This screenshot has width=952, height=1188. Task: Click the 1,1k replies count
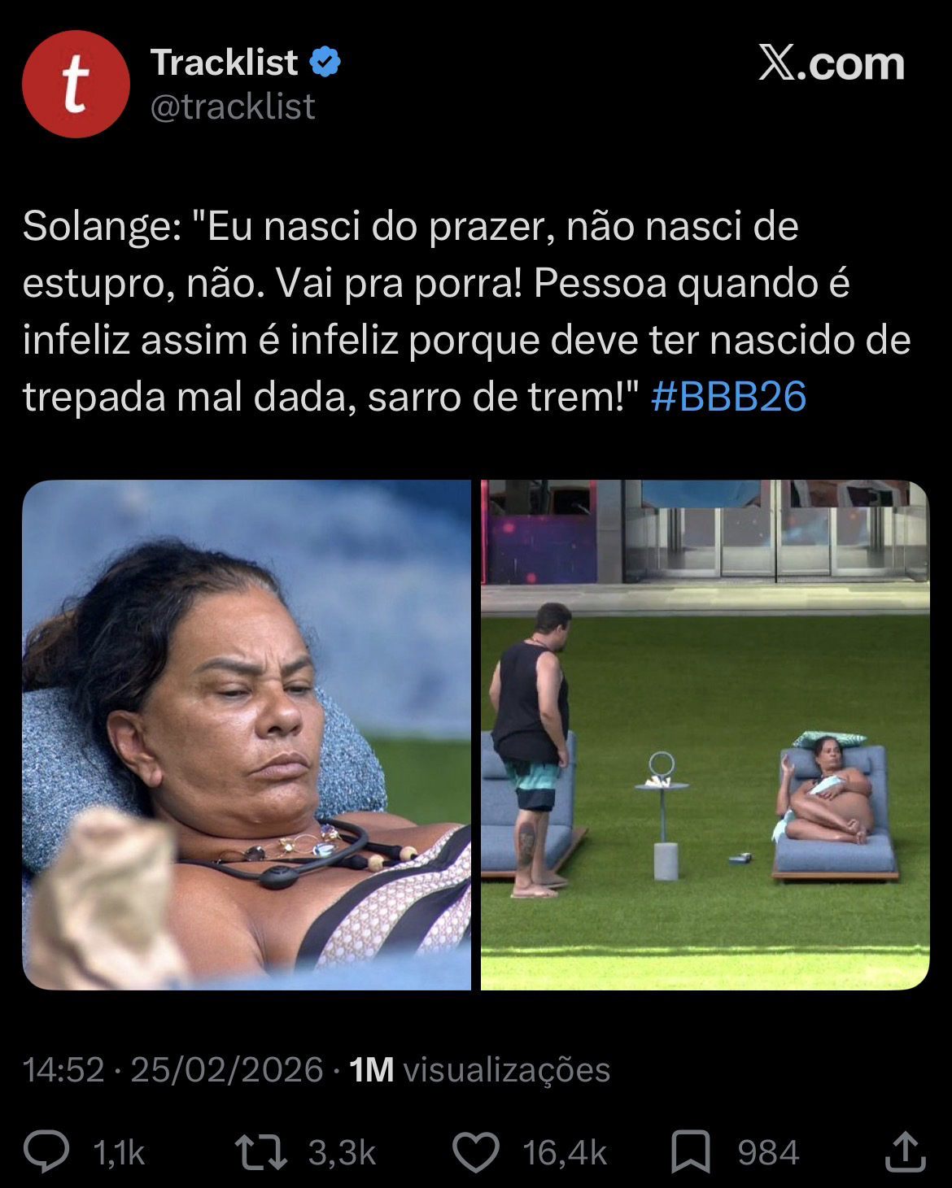(119, 1152)
